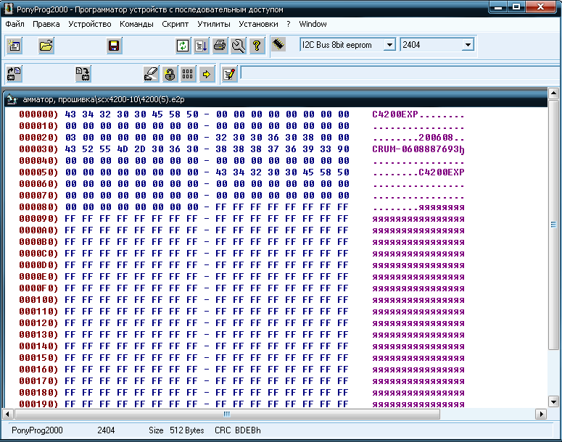Maximize the PonyProg2000 window
This screenshot has height=442, width=562.
(516, 7)
